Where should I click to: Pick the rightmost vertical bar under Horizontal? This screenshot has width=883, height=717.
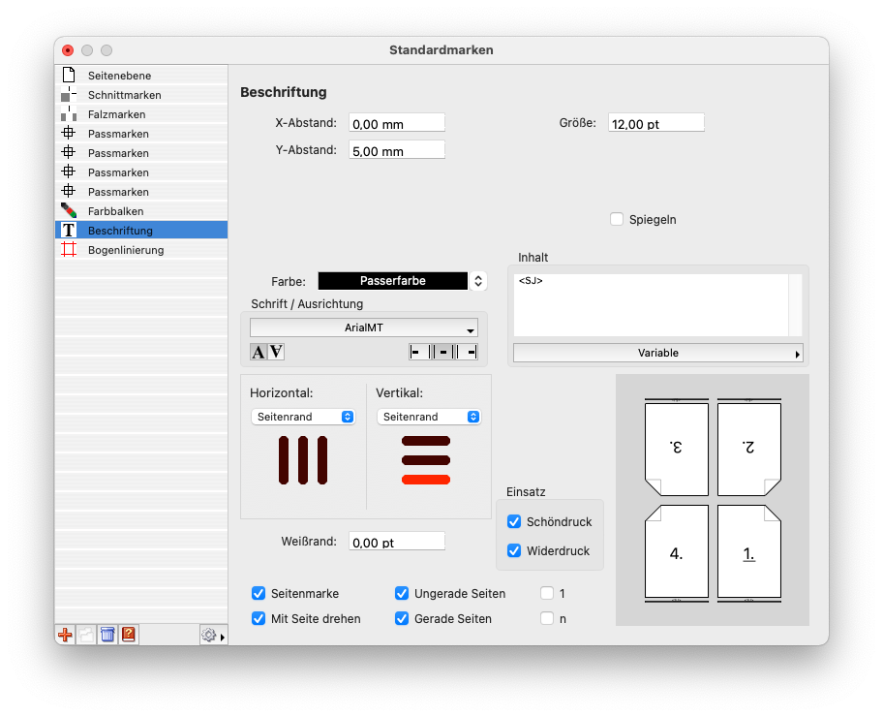tap(322, 460)
